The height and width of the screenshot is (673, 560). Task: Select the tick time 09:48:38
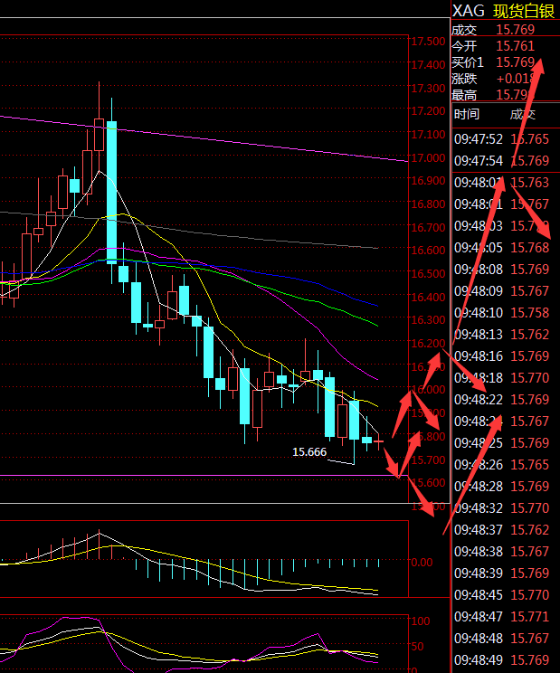coord(479,552)
